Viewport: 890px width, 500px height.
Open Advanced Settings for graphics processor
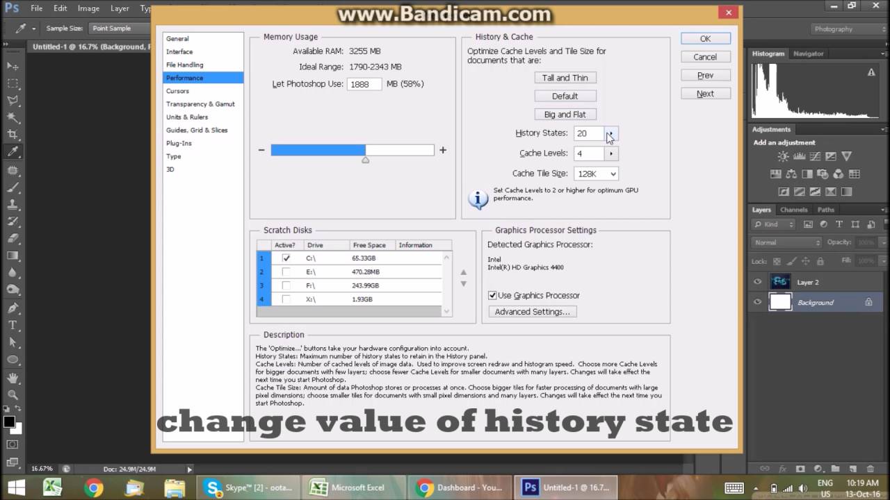(532, 312)
